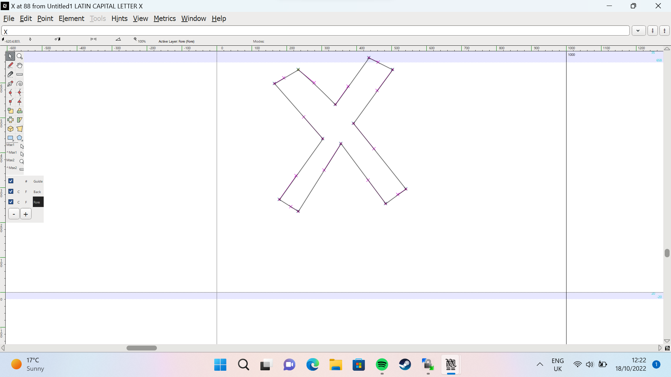Select the Add curve point tool

[10, 93]
